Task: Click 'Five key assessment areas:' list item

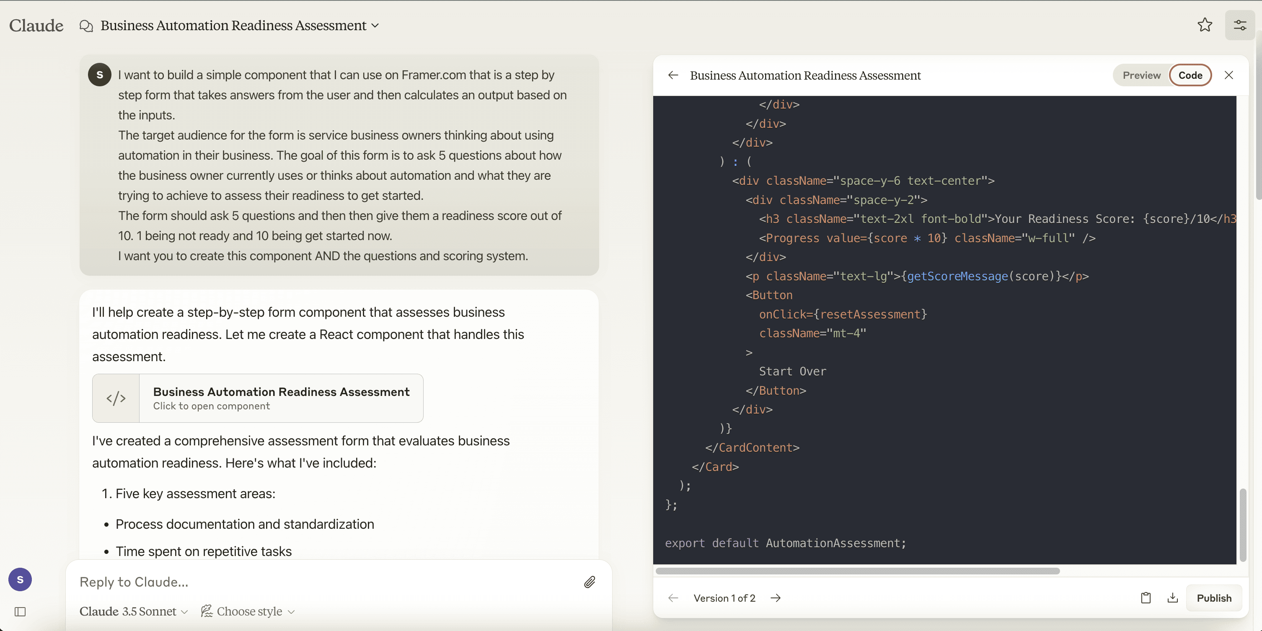Action: (195, 493)
